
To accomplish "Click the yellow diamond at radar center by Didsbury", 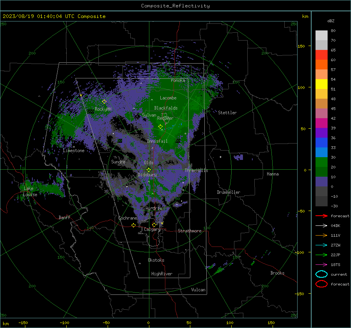I will pos(149,170).
